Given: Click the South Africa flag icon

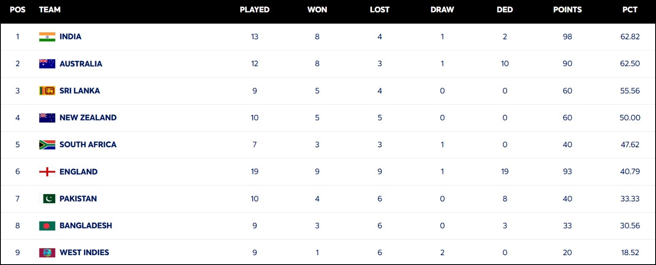Looking at the screenshot, I should point(47,145).
